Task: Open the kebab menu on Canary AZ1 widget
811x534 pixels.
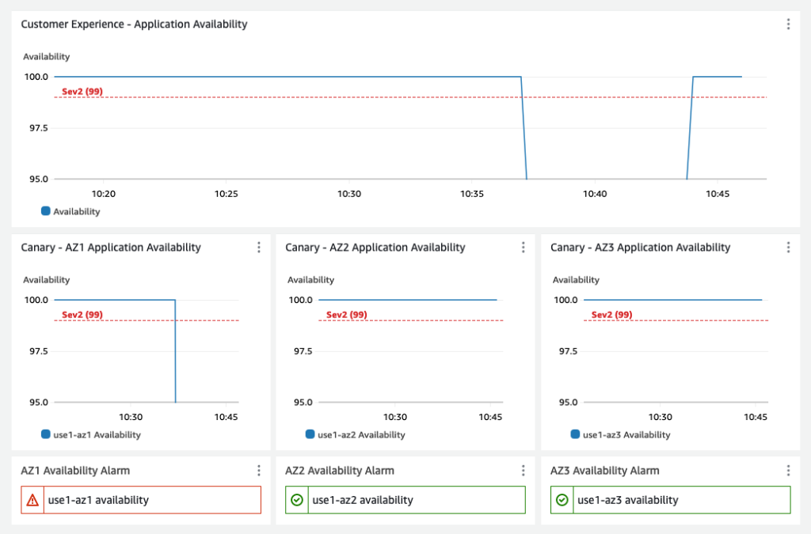Action: click(259, 247)
